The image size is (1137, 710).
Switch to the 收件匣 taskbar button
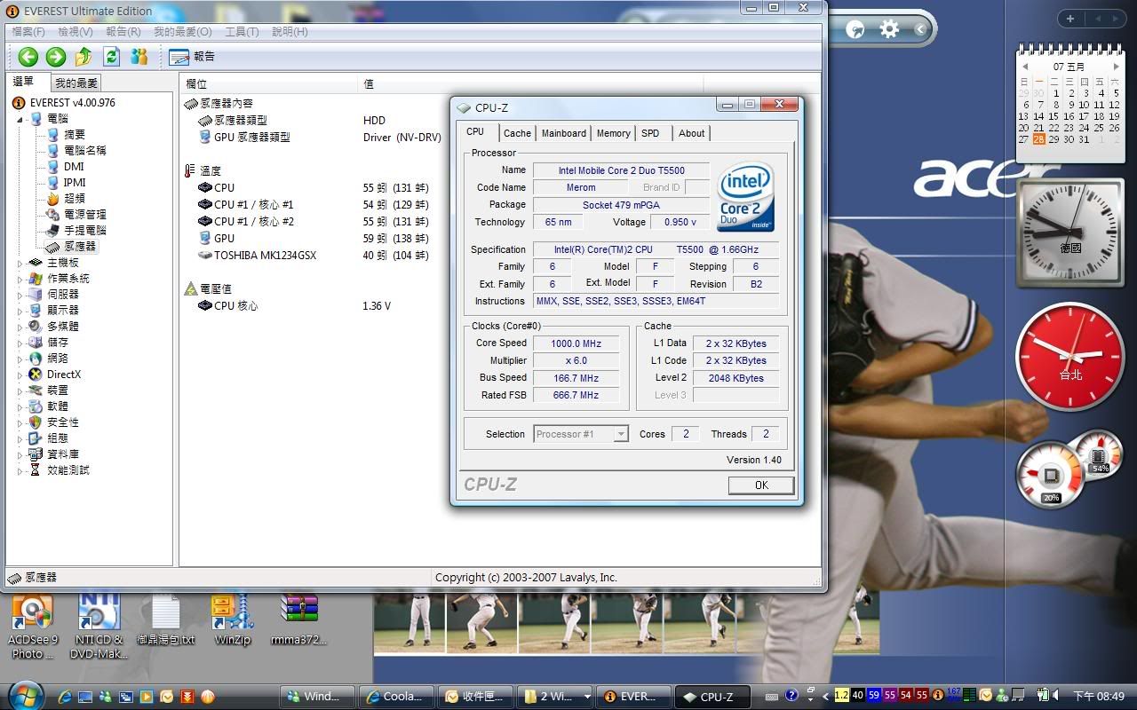point(476,697)
